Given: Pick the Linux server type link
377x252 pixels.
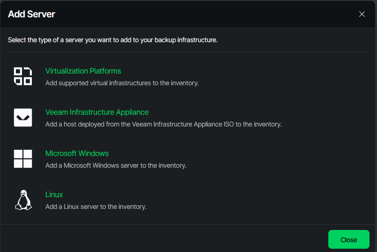Looking at the screenshot, I should coord(54,195).
